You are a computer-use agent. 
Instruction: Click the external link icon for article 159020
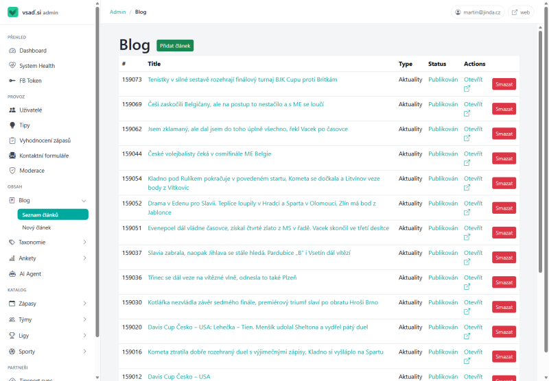pyautogui.click(x=467, y=336)
